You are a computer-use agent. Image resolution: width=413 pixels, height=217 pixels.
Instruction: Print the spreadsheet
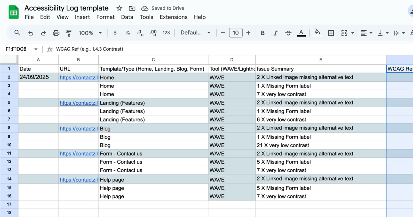click(56, 33)
